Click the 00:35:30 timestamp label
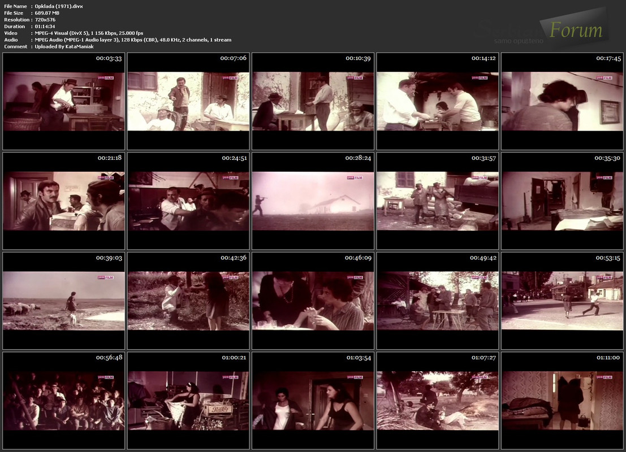This screenshot has height=452, width=626. pyautogui.click(x=607, y=158)
